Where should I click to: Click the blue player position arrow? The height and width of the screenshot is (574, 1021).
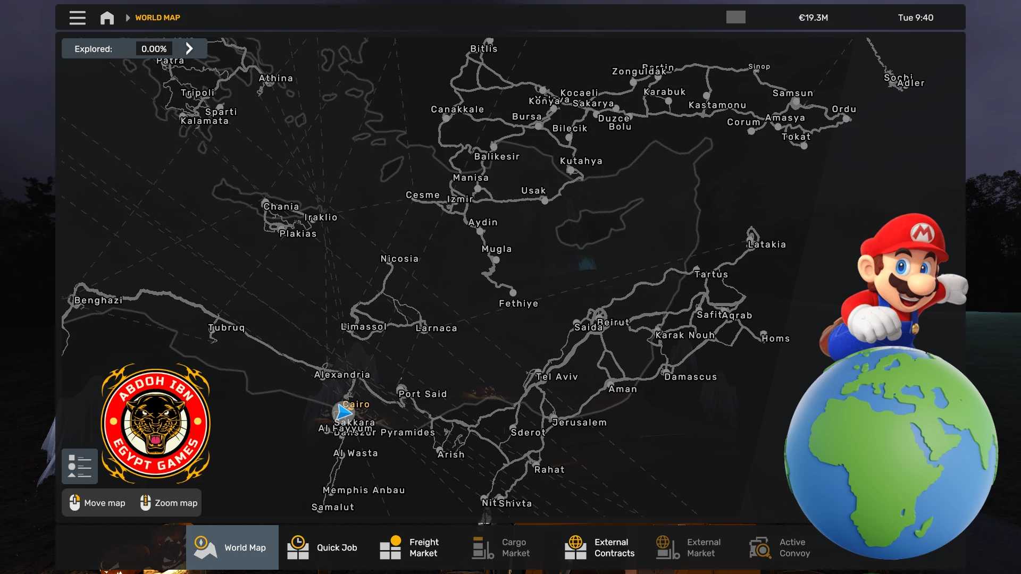[344, 412]
